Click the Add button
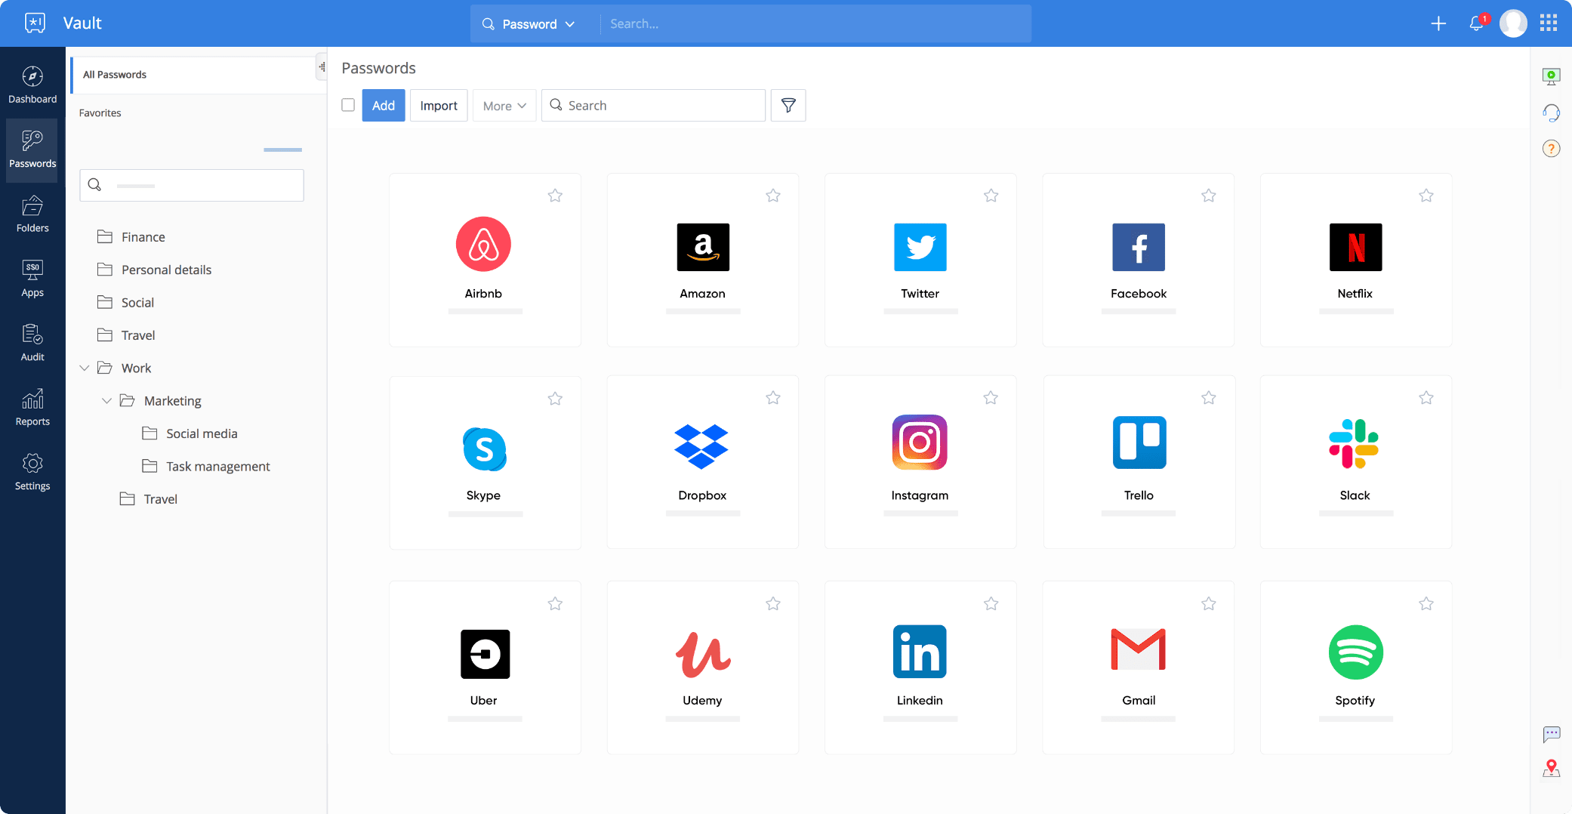Screen dimensions: 1572x814 point(384,106)
